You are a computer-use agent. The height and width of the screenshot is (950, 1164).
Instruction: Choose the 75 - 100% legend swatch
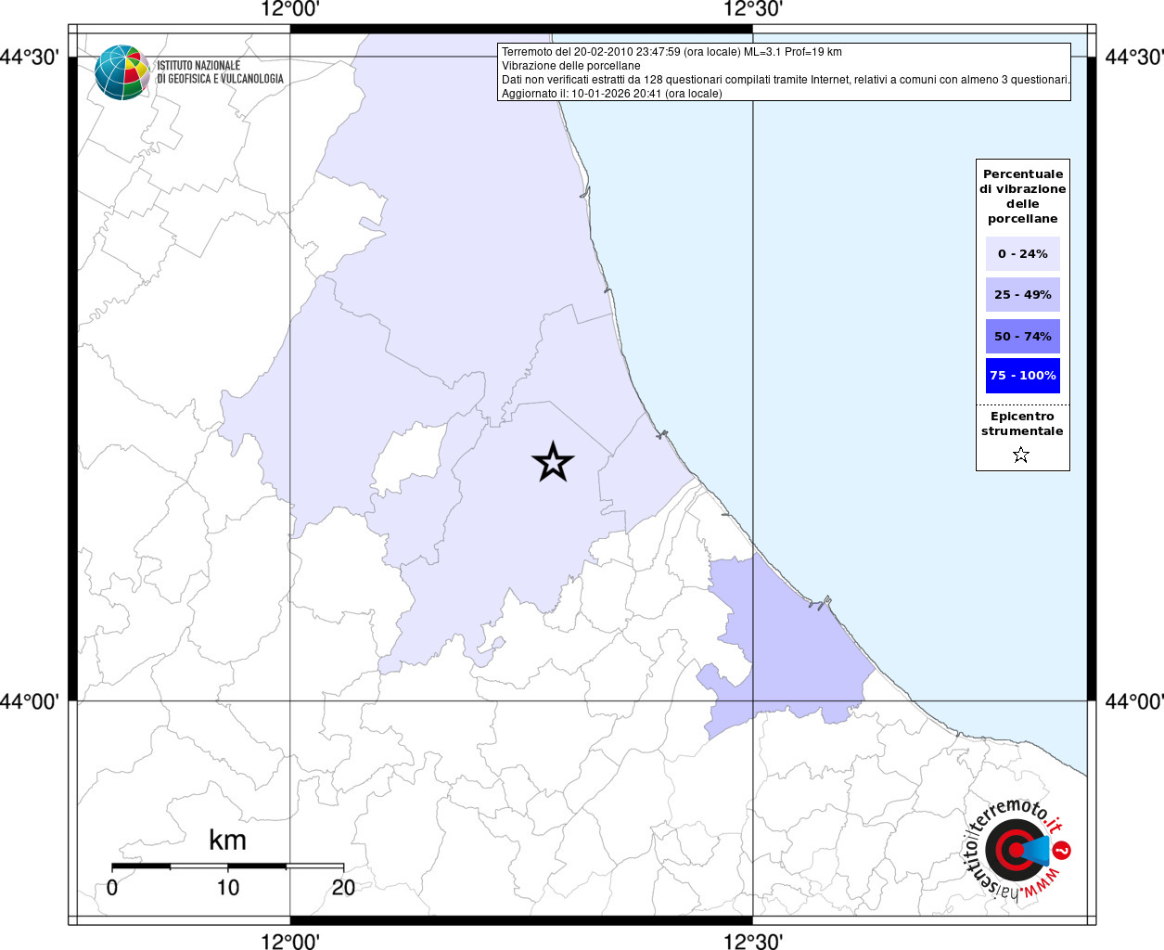(x=1022, y=376)
